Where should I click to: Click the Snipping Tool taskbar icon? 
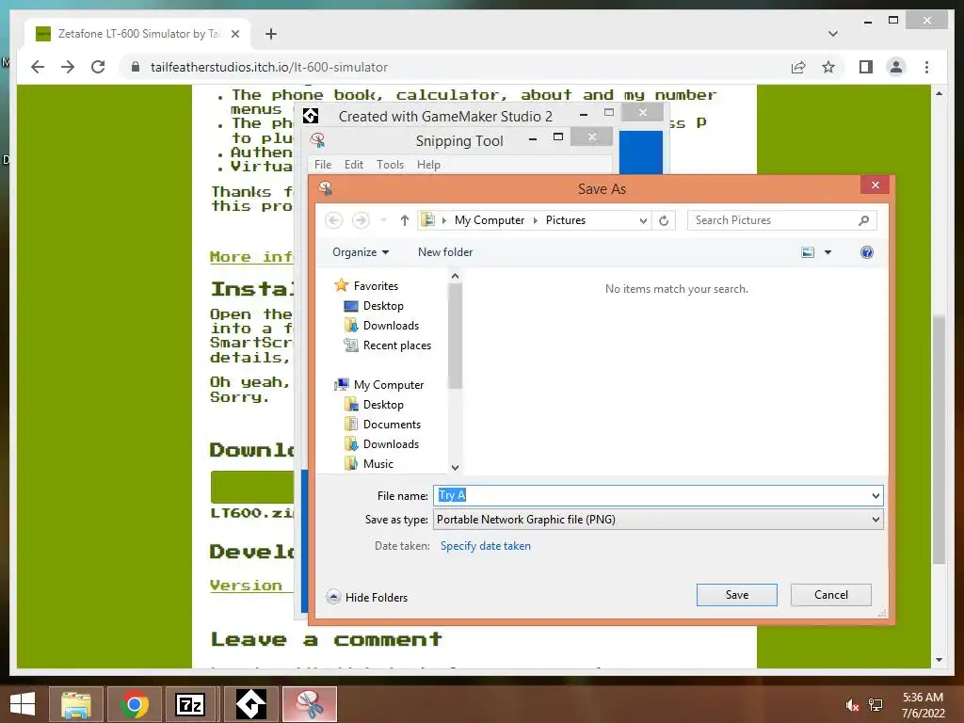309,704
